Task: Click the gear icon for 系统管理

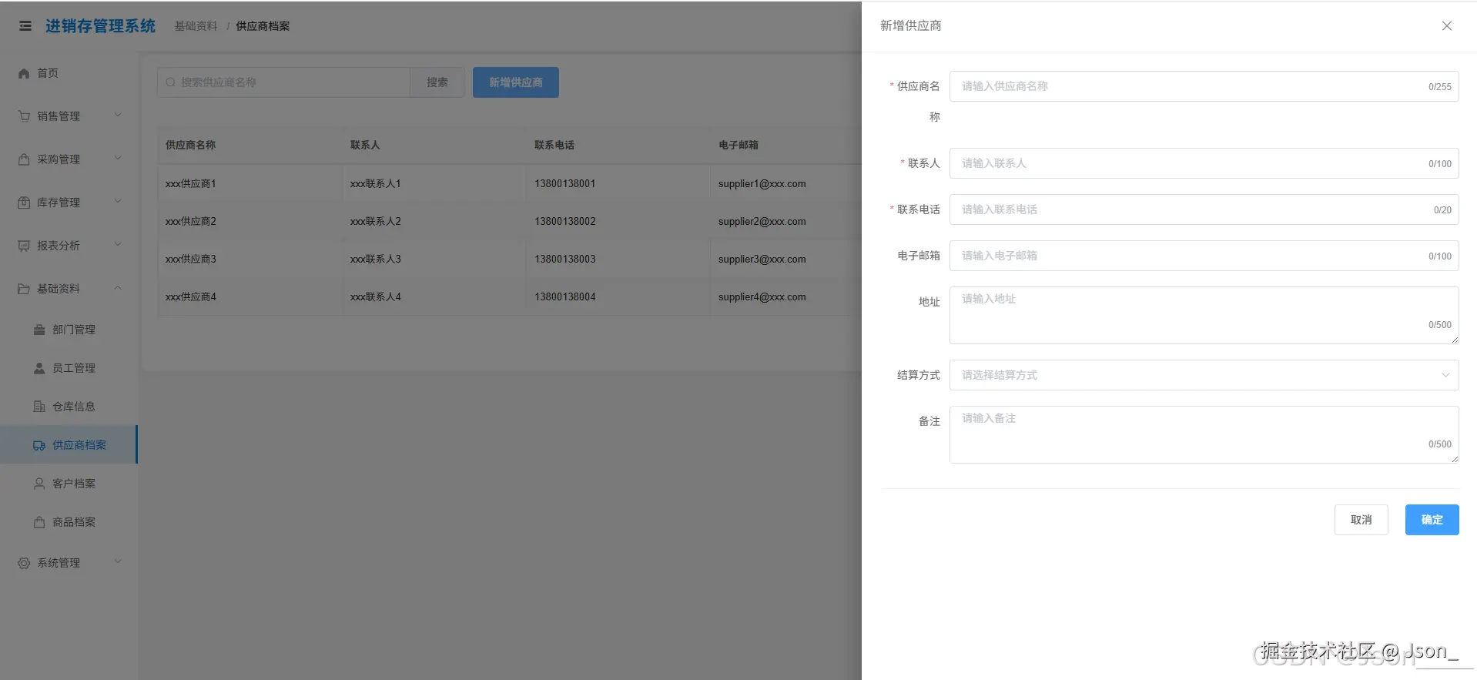Action: click(x=24, y=563)
